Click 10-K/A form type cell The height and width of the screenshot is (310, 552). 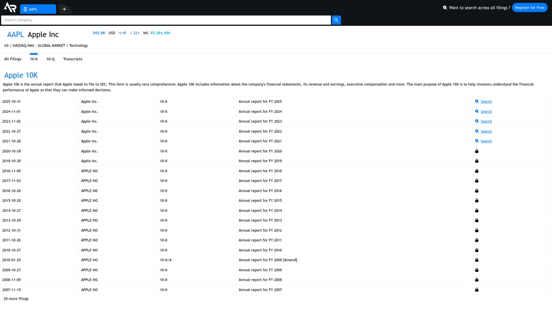[x=166, y=260]
